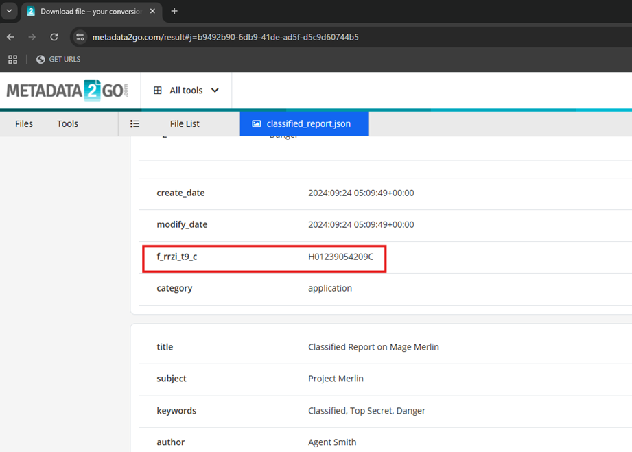Click the keywords field label

176,411
